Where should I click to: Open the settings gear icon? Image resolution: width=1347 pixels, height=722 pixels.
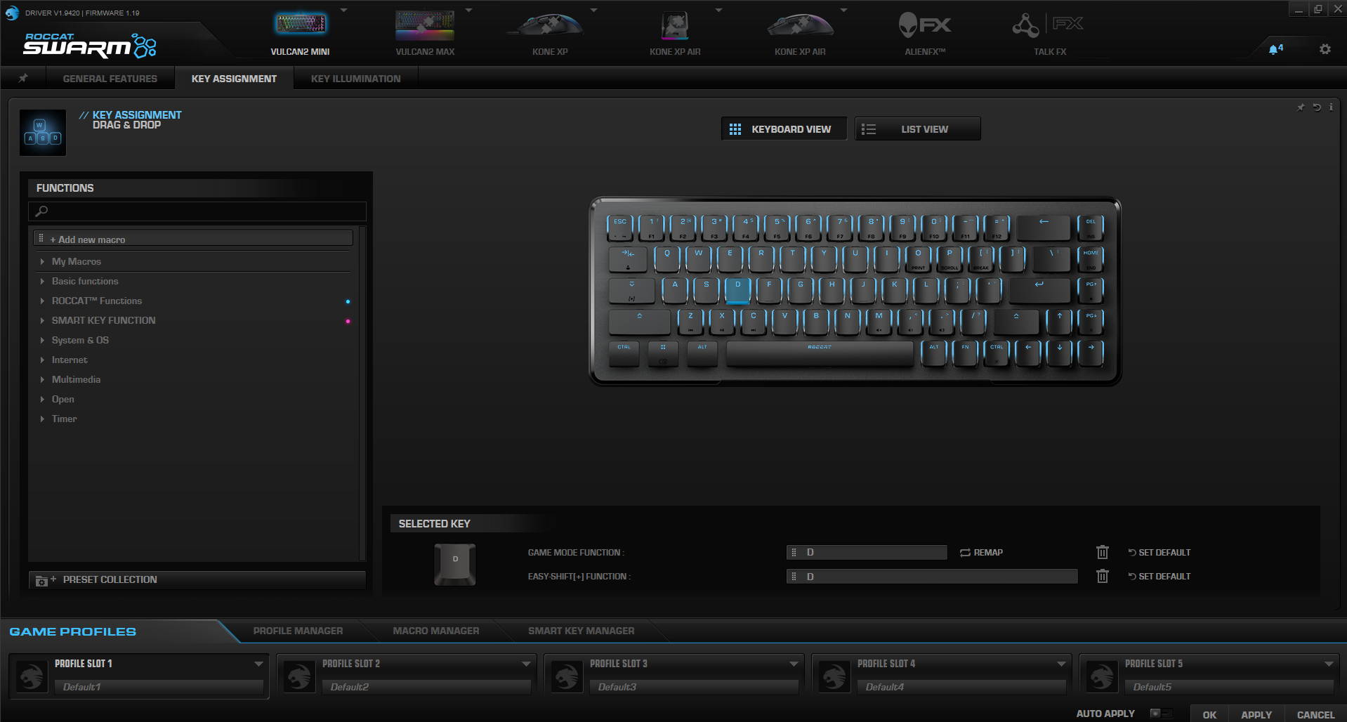point(1325,49)
